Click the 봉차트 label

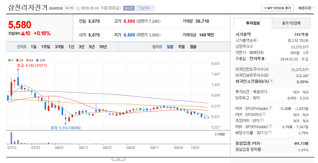click(x=157, y=47)
